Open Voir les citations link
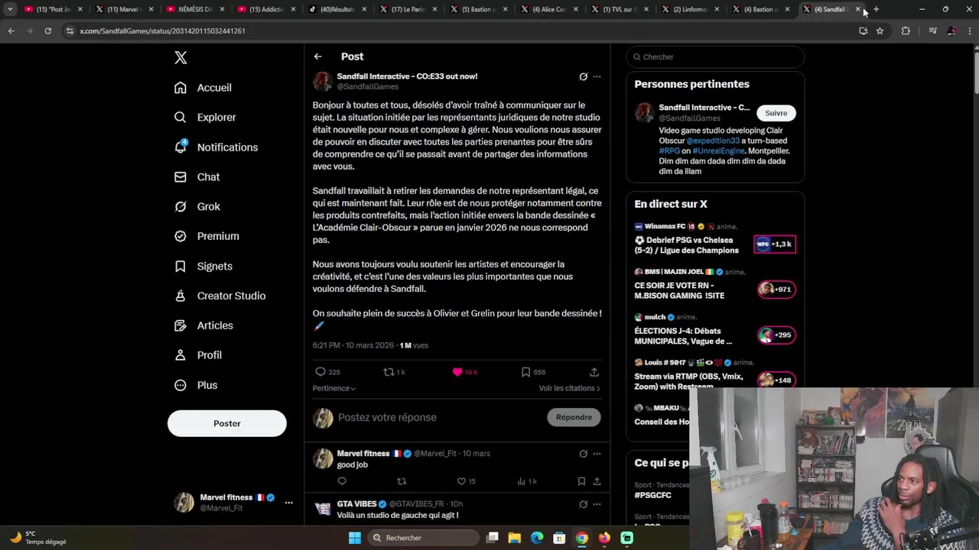This screenshot has height=550, width=979. click(570, 388)
